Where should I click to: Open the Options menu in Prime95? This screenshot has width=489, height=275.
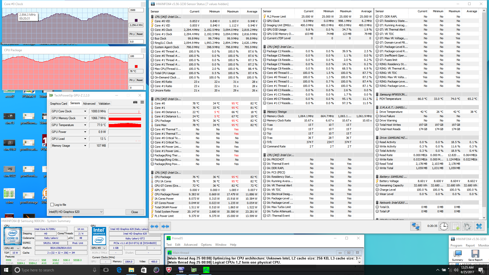pos(206,245)
